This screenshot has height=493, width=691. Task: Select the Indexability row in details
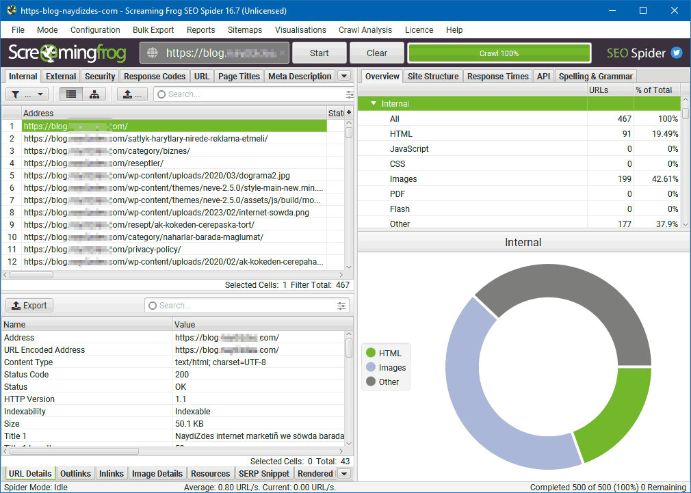174,412
